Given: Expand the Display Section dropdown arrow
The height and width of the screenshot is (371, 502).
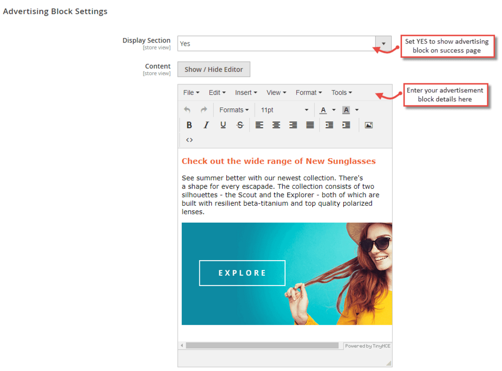Looking at the screenshot, I should point(383,43).
